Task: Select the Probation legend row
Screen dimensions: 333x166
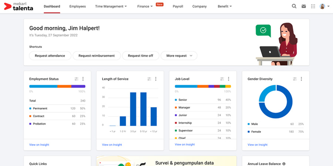Action: tap(57, 124)
